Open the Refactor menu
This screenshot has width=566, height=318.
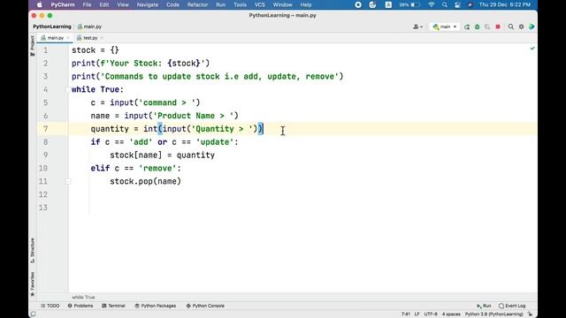(197, 4)
